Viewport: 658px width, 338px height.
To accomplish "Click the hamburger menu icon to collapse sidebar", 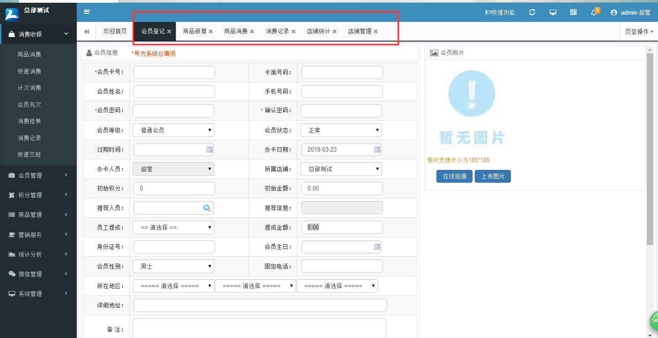I will 86,12.
